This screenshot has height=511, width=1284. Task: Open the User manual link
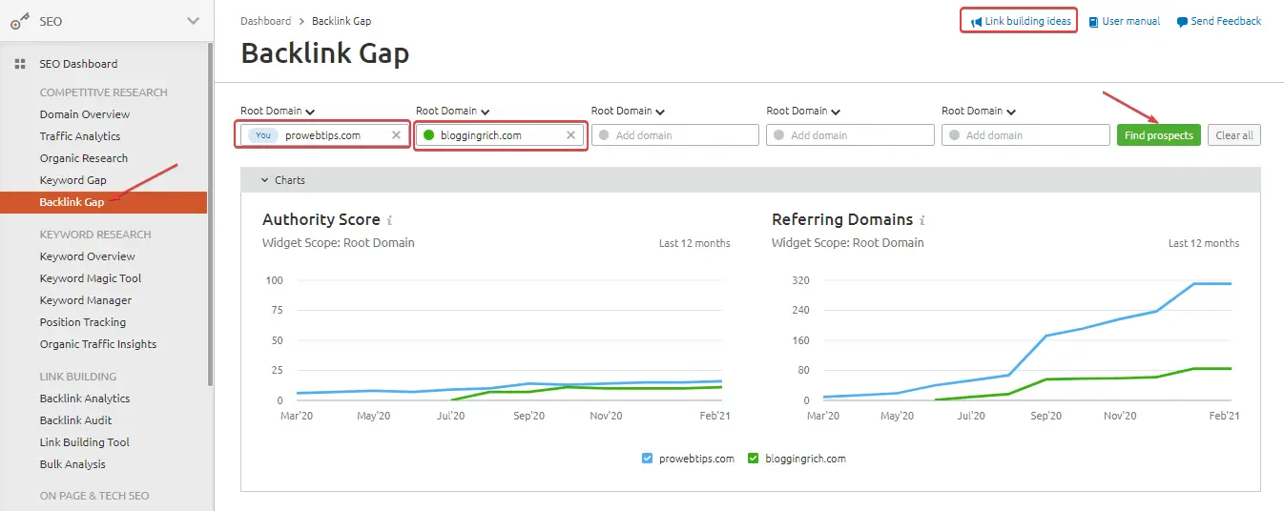(1131, 21)
